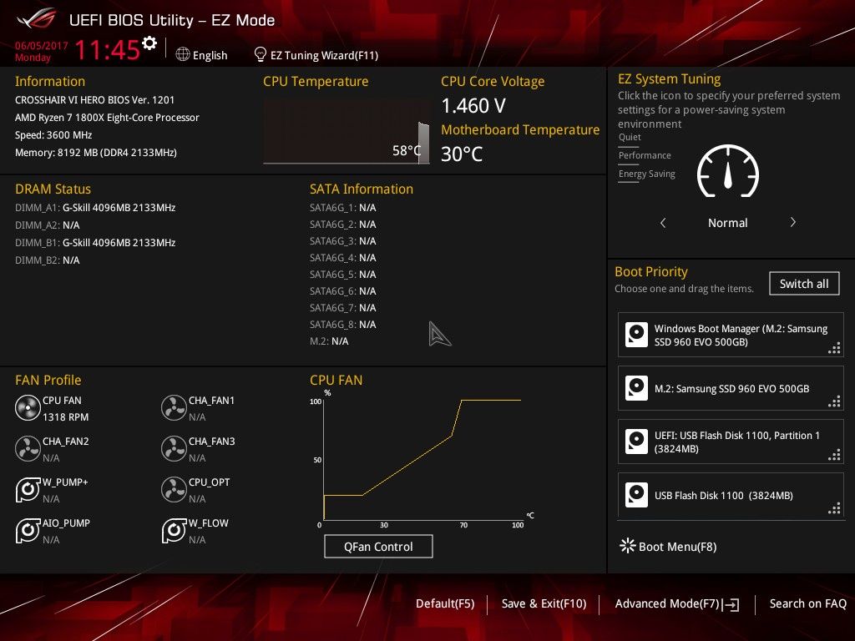Screen dimensions: 855x641
Task: Grab drag handle on Windows Boot Manager entry
Action: pyautogui.click(x=834, y=348)
